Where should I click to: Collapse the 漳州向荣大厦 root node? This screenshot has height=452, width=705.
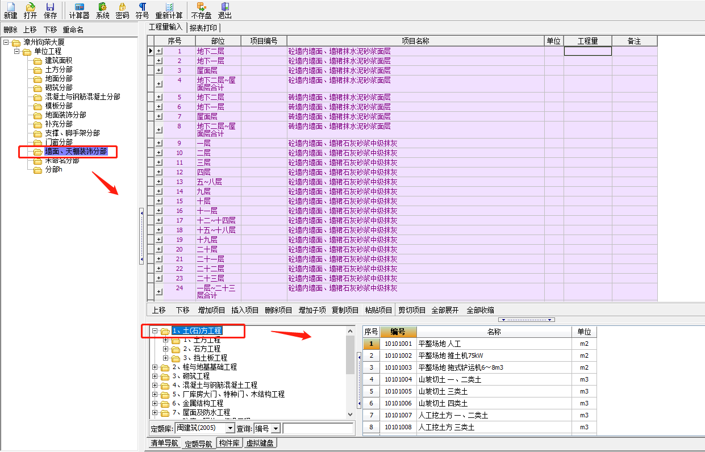click(6, 43)
